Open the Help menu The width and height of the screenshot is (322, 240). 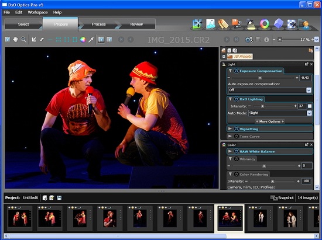tap(57, 12)
